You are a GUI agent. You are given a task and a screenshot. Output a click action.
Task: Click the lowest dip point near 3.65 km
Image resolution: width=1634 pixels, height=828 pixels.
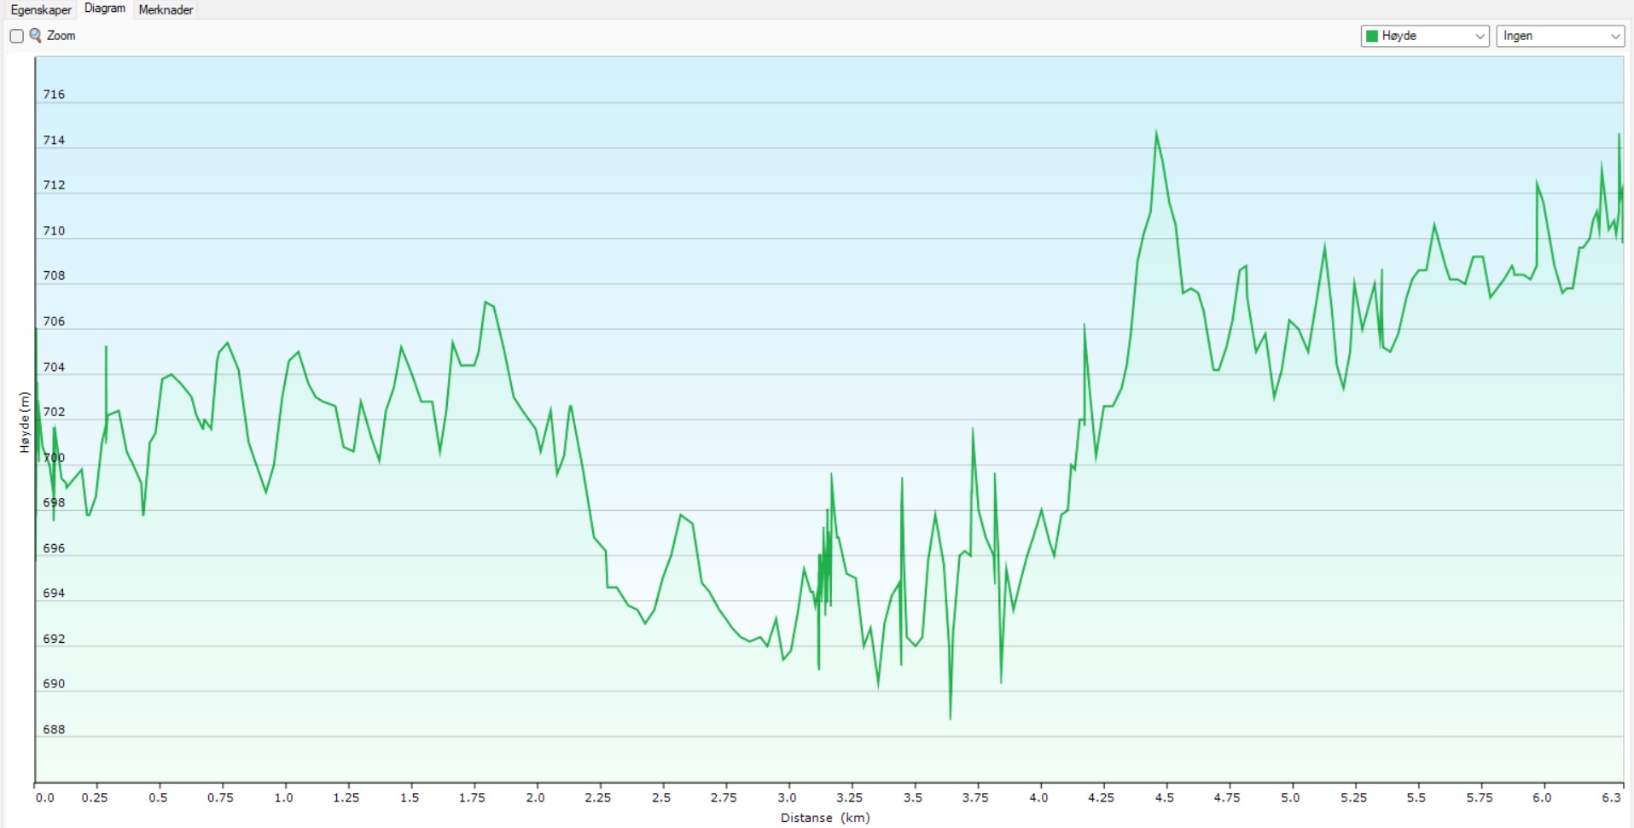click(951, 718)
